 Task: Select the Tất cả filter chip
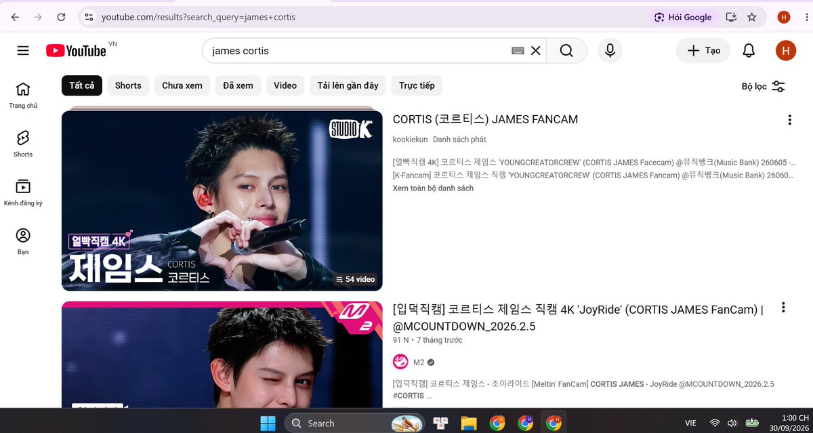81,85
